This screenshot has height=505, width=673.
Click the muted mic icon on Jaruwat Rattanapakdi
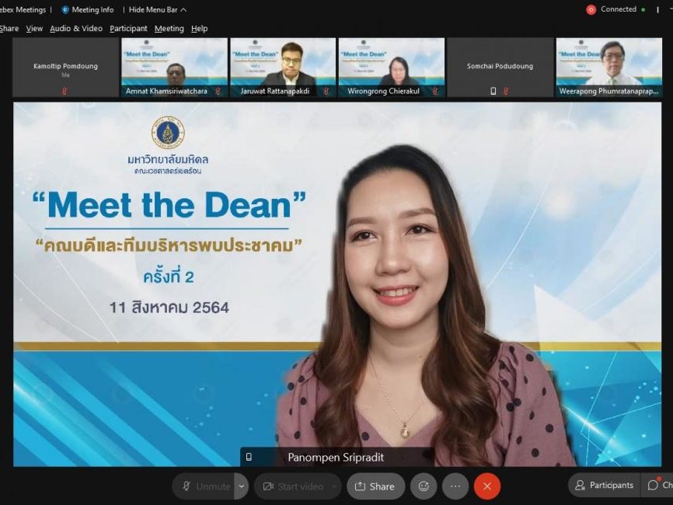pos(326,91)
